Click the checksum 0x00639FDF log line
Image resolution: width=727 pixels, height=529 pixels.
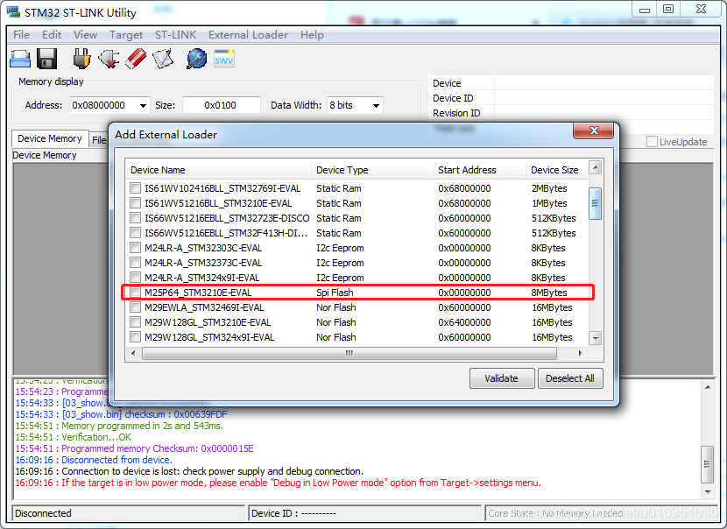(122, 414)
